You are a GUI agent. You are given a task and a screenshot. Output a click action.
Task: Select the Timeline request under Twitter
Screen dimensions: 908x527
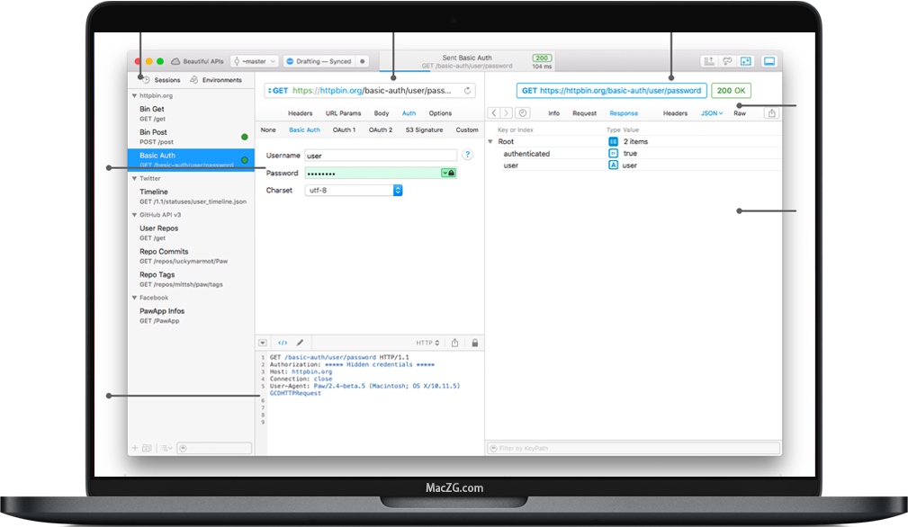[154, 192]
